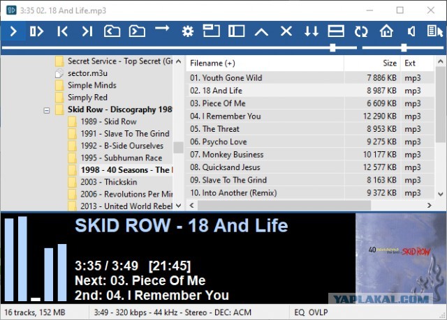Screen dimensions: 447x320
Task: Click the 12 290 KB size cell
Action: (379, 116)
